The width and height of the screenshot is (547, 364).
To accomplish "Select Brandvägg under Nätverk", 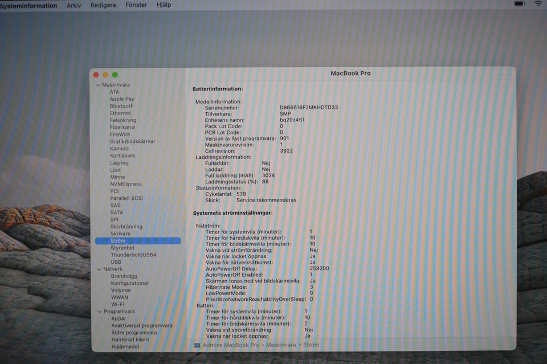I will tap(124, 276).
